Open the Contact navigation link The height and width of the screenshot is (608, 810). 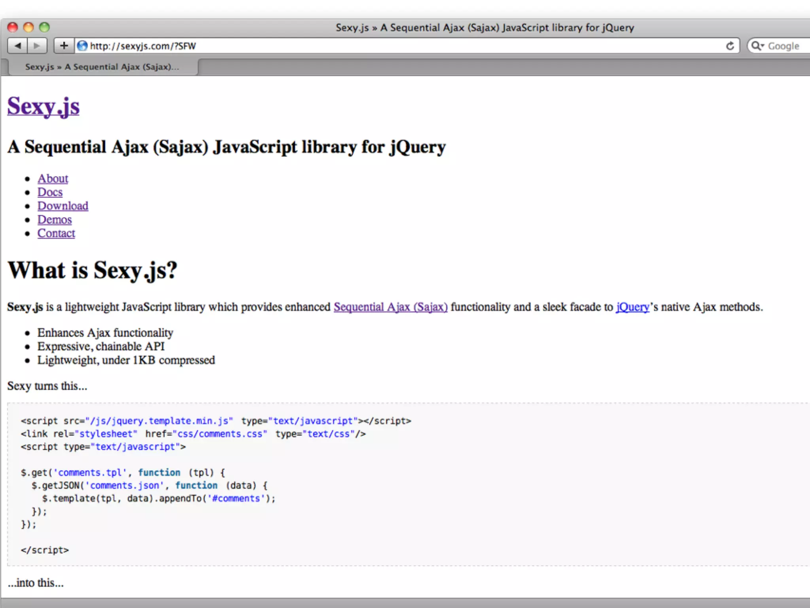(x=56, y=233)
